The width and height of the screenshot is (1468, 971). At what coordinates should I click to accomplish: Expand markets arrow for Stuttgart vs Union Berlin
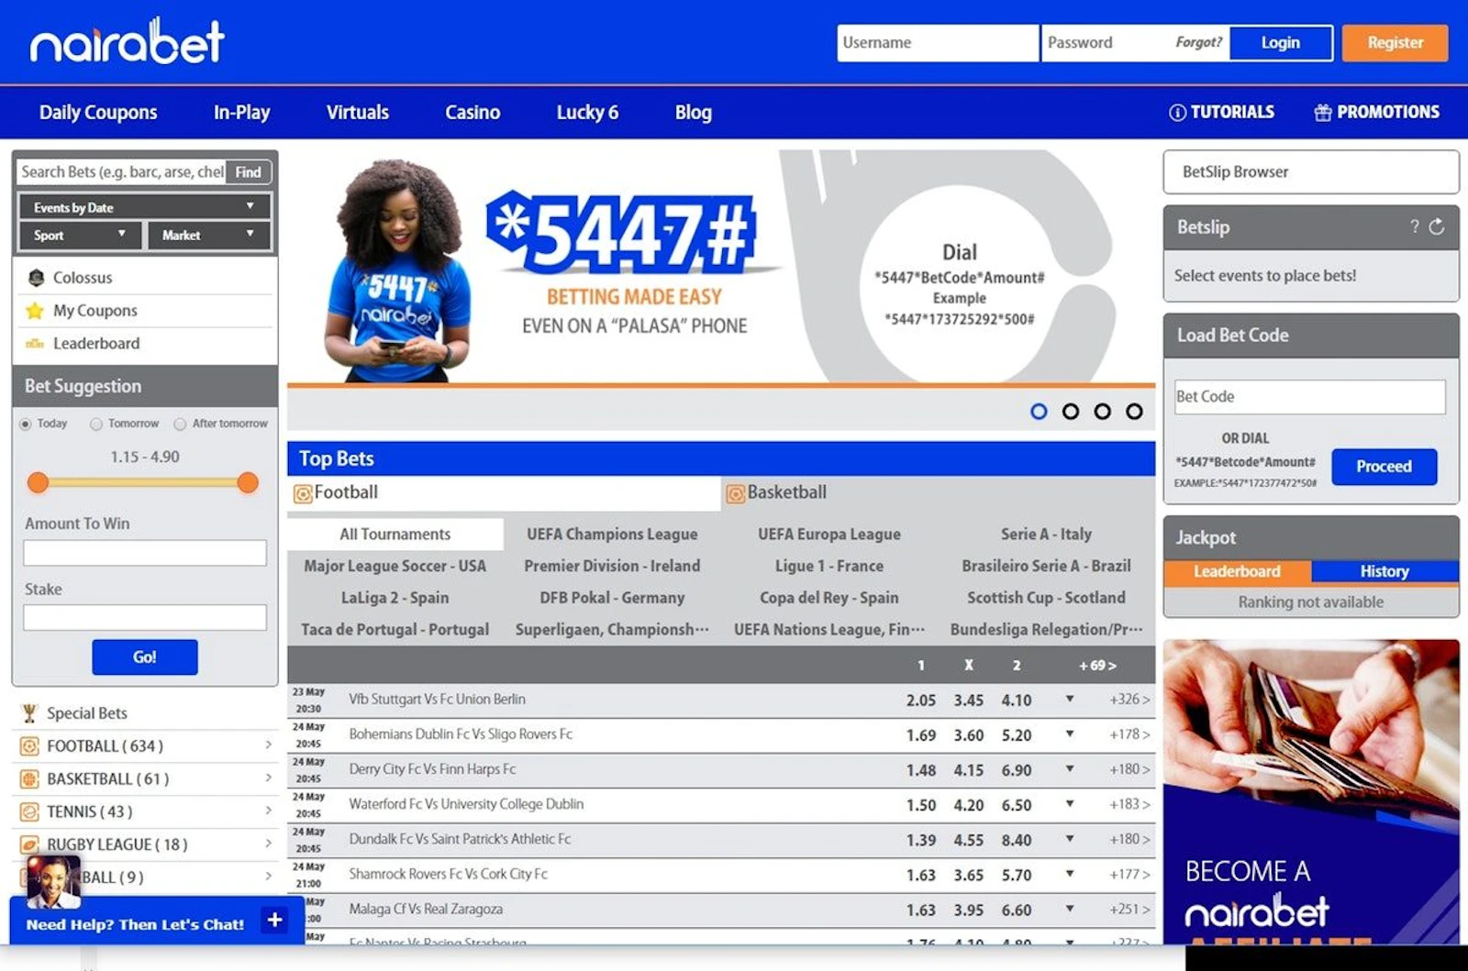(1070, 699)
